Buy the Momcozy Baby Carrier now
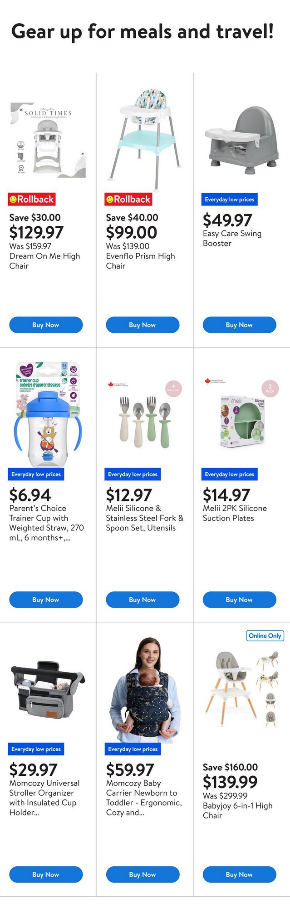This screenshot has height=909, width=290. tap(143, 874)
